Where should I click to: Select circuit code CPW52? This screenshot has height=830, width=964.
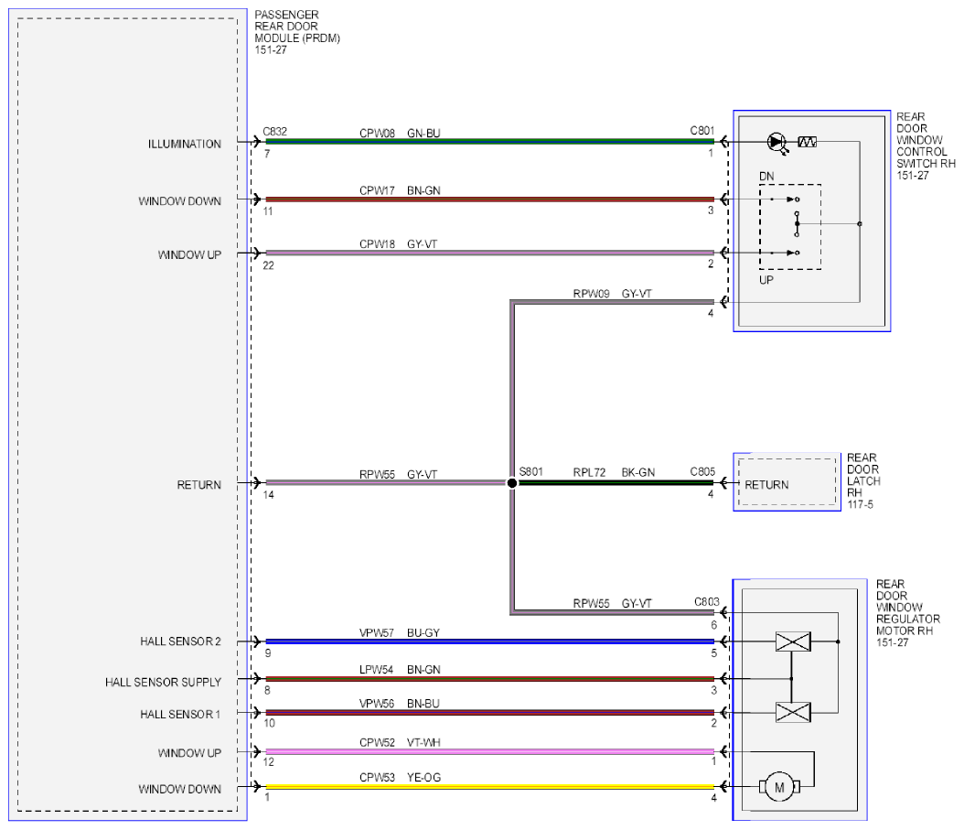click(377, 743)
